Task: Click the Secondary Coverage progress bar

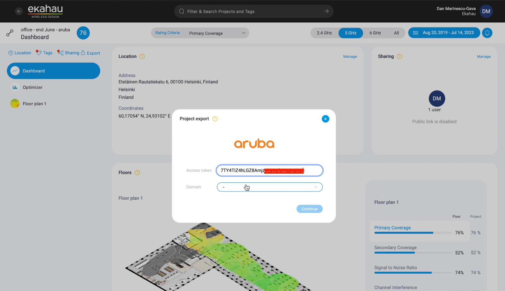Action: [413, 253]
